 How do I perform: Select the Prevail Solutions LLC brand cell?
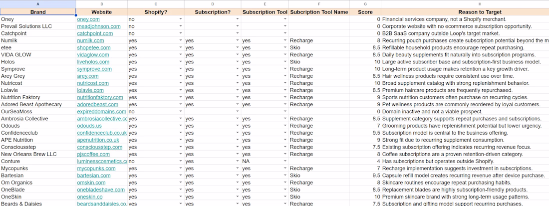[x=38, y=26]
